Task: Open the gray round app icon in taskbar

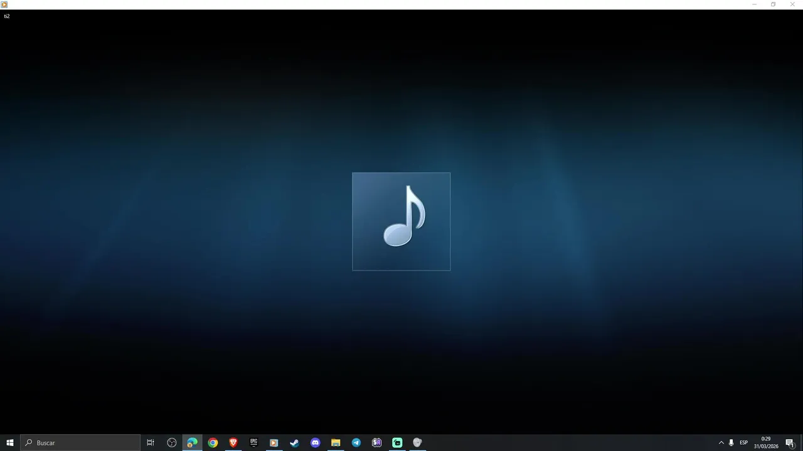Action: click(417, 442)
